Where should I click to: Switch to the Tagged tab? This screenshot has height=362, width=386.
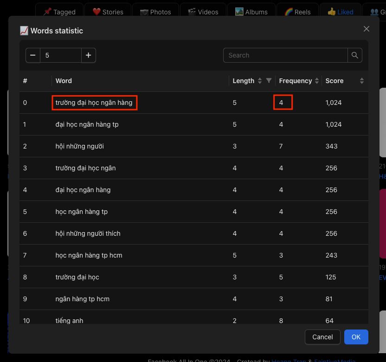59,12
